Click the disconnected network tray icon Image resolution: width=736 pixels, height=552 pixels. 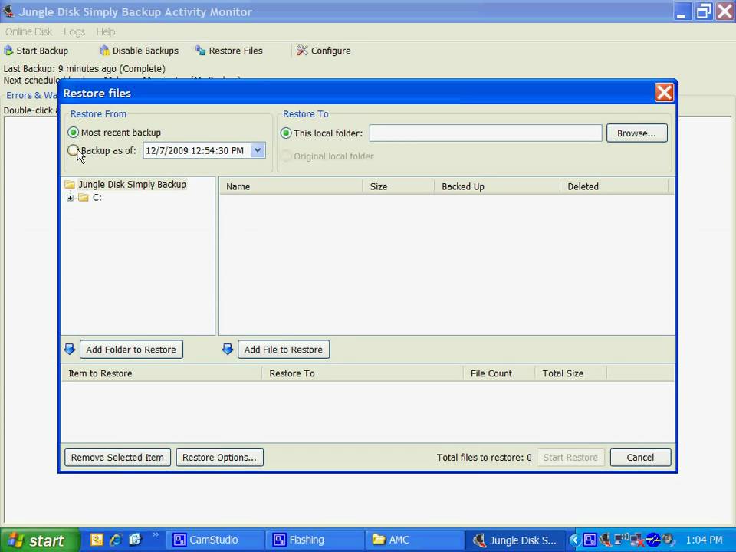[x=637, y=540]
